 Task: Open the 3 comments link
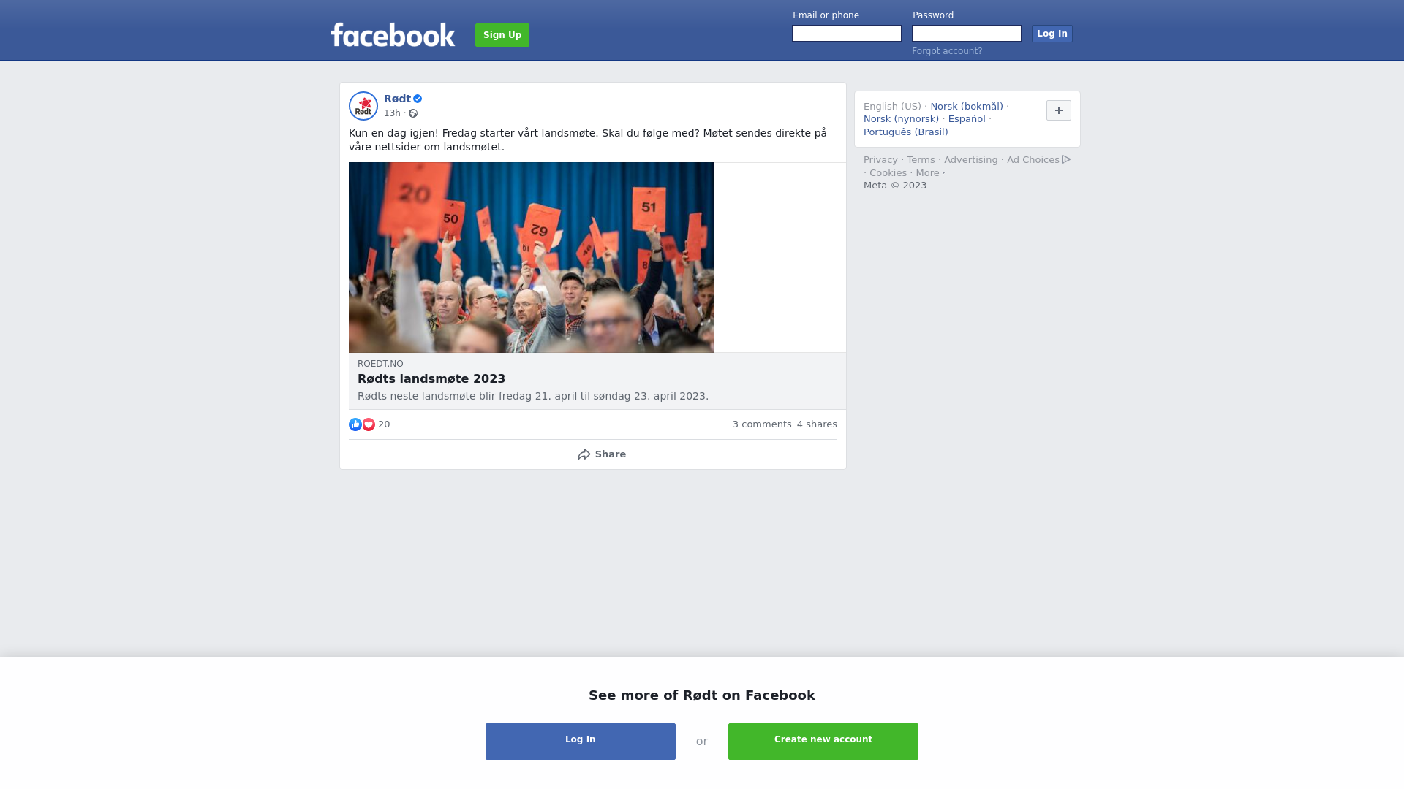762,424
